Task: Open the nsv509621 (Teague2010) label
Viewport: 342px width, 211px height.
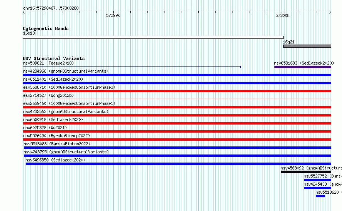Action: point(48,63)
